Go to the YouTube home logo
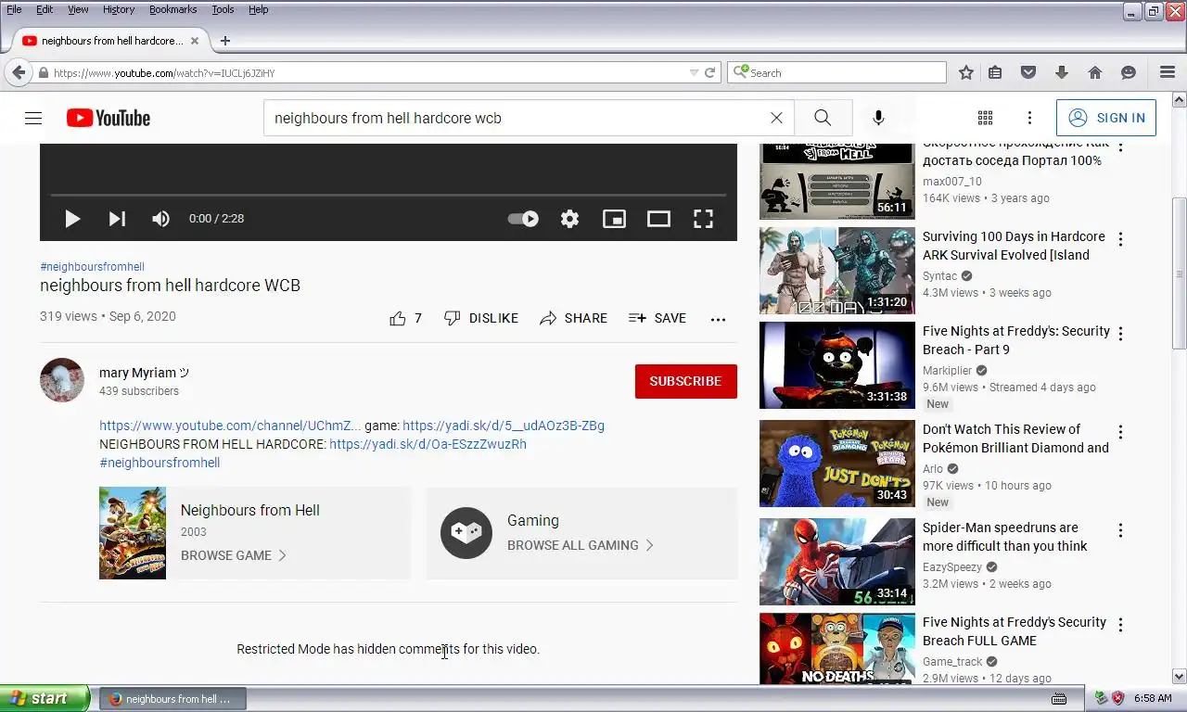 tap(108, 118)
